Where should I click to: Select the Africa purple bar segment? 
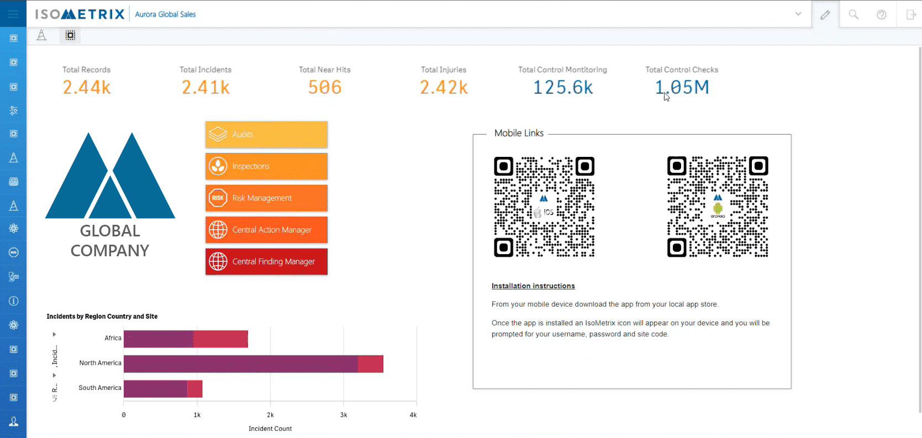click(x=159, y=339)
